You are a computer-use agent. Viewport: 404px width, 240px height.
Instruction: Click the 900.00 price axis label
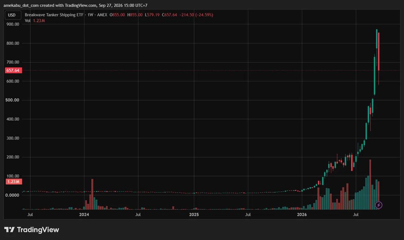[13, 24]
